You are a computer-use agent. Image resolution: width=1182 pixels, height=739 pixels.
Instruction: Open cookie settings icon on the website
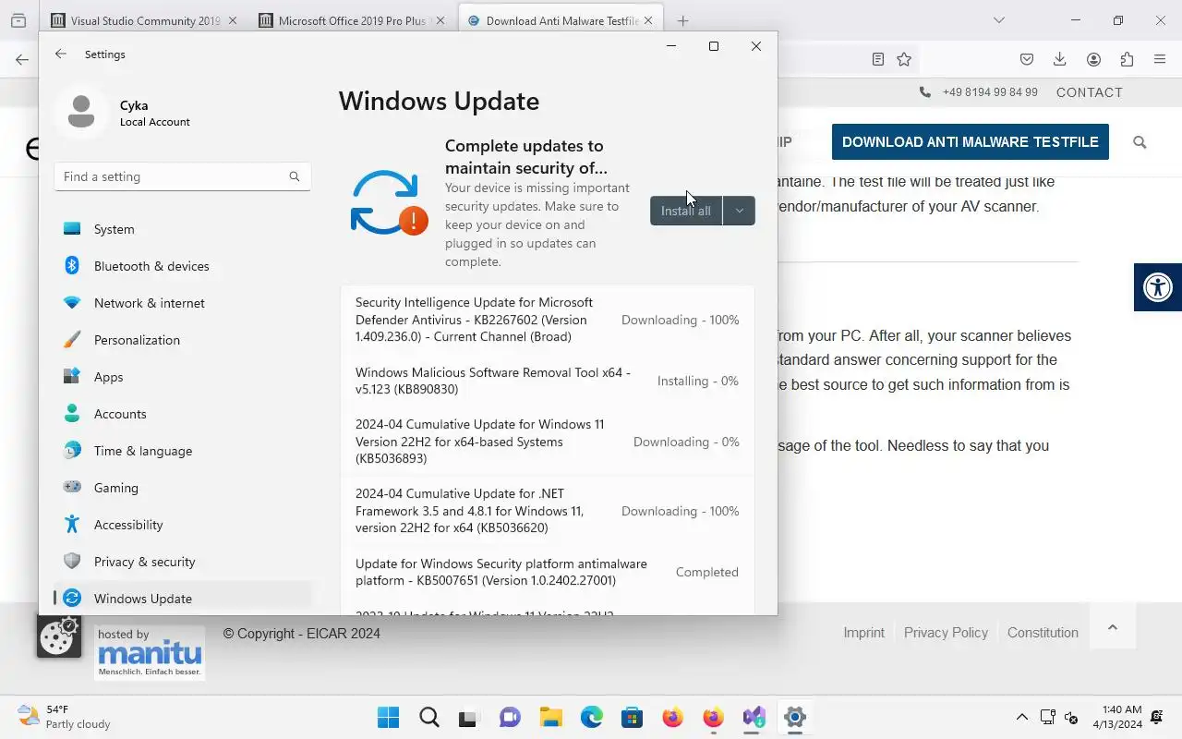[59, 636]
